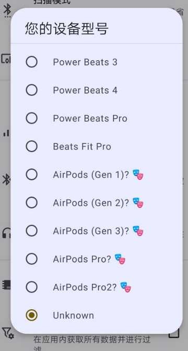Select the AirPods Pro? radio button
The height and width of the screenshot is (351, 188).
point(31,259)
